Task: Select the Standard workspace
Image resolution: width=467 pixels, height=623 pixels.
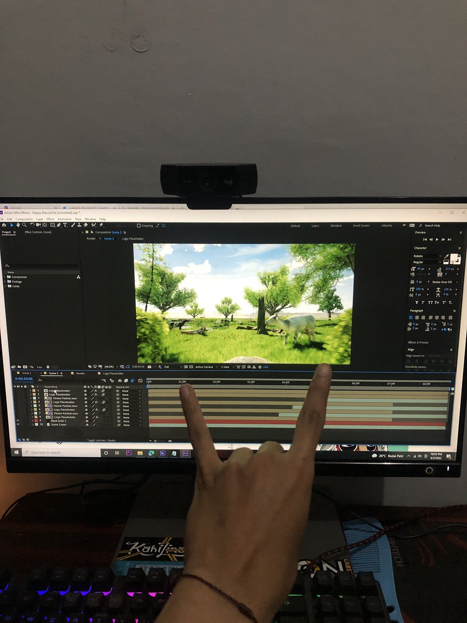Action: click(336, 226)
